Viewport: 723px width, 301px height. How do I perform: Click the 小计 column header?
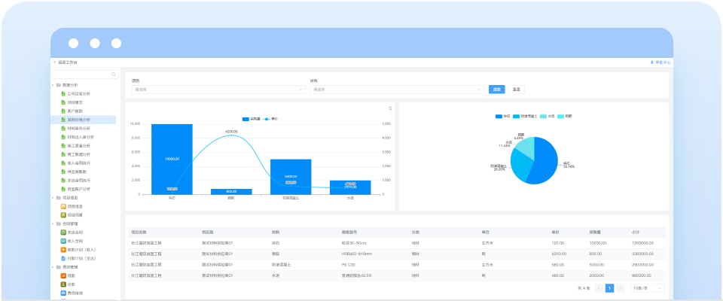[x=636, y=232]
